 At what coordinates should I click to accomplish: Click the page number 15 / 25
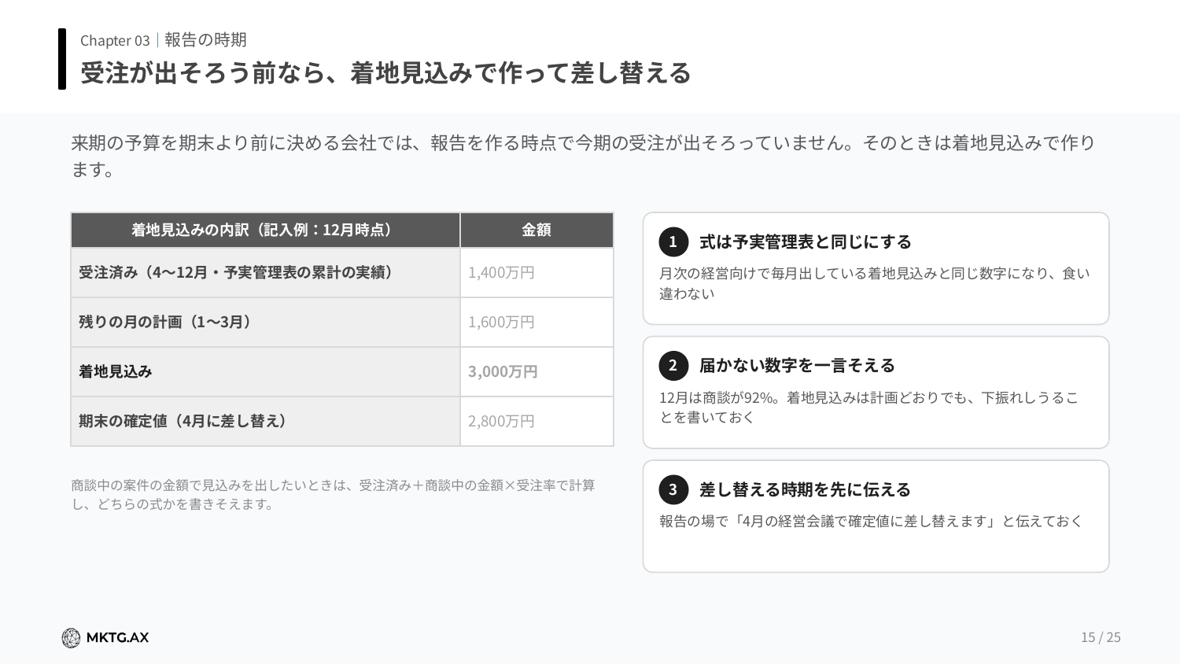[1101, 637]
